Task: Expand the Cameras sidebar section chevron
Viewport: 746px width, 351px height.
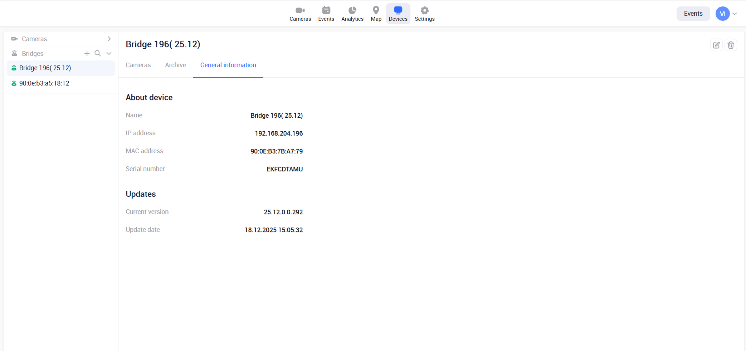Action: pyautogui.click(x=109, y=39)
